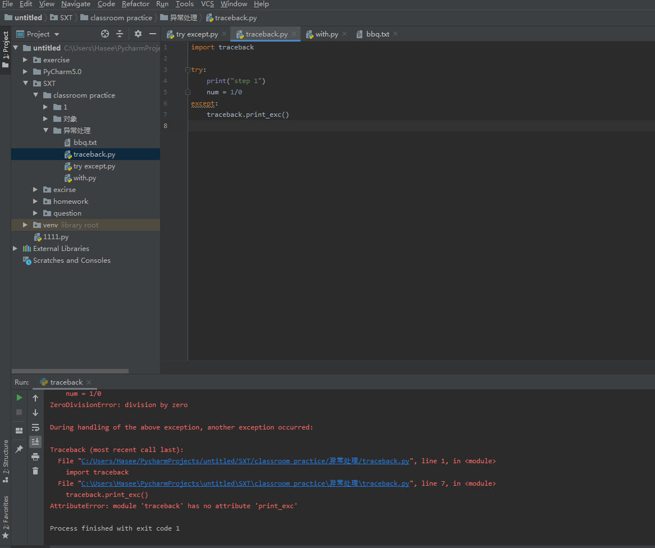Collapse the untitled project root
This screenshot has height=548, width=655.
coord(16,48)
